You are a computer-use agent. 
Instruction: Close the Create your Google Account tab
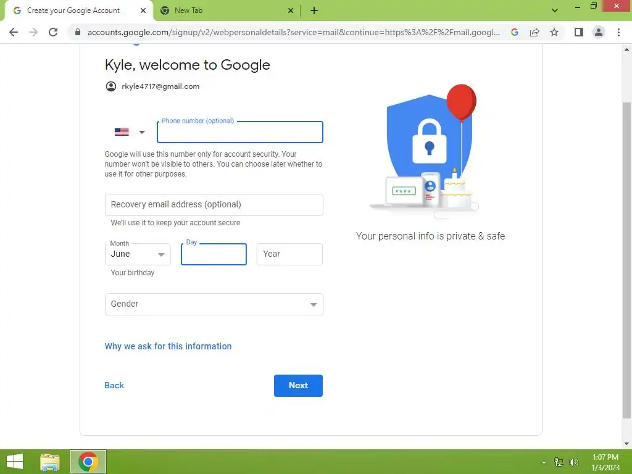[x=143, y=11]
